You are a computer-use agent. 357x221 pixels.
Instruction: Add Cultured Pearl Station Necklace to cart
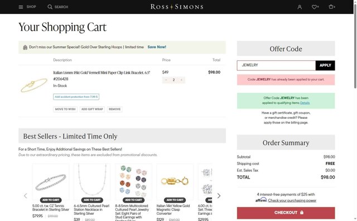92,200
